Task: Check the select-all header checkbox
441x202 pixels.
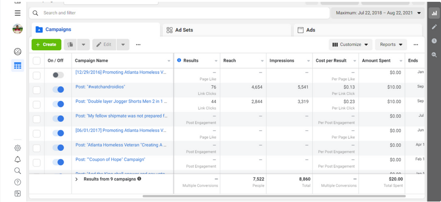Action: pos(36,61)
